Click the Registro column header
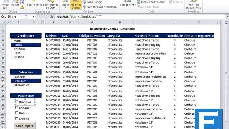229x129 pixels. coord(52,36)
